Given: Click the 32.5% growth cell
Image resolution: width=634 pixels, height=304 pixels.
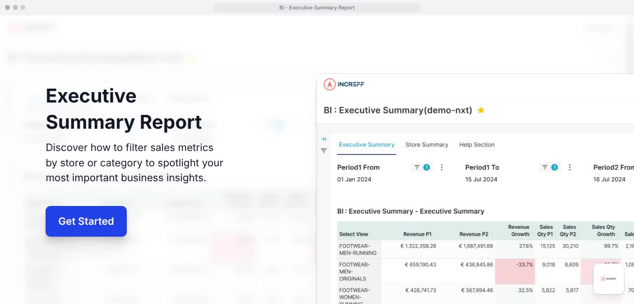Looking at the screenshot, I should pyautogui.click(x=526, y=290).
